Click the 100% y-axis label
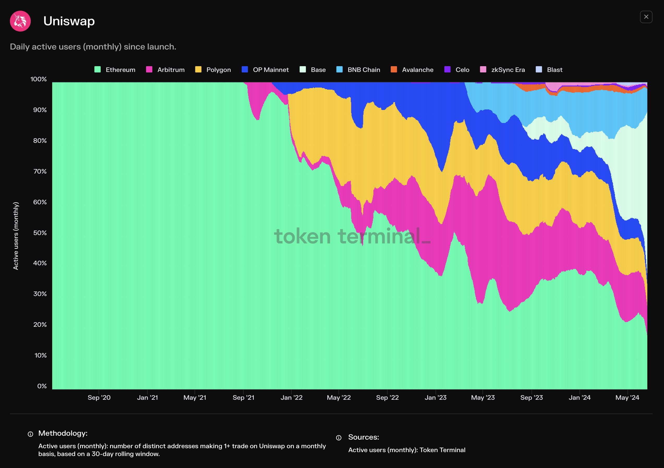This screenshot has width=664, height=468. 38,79
